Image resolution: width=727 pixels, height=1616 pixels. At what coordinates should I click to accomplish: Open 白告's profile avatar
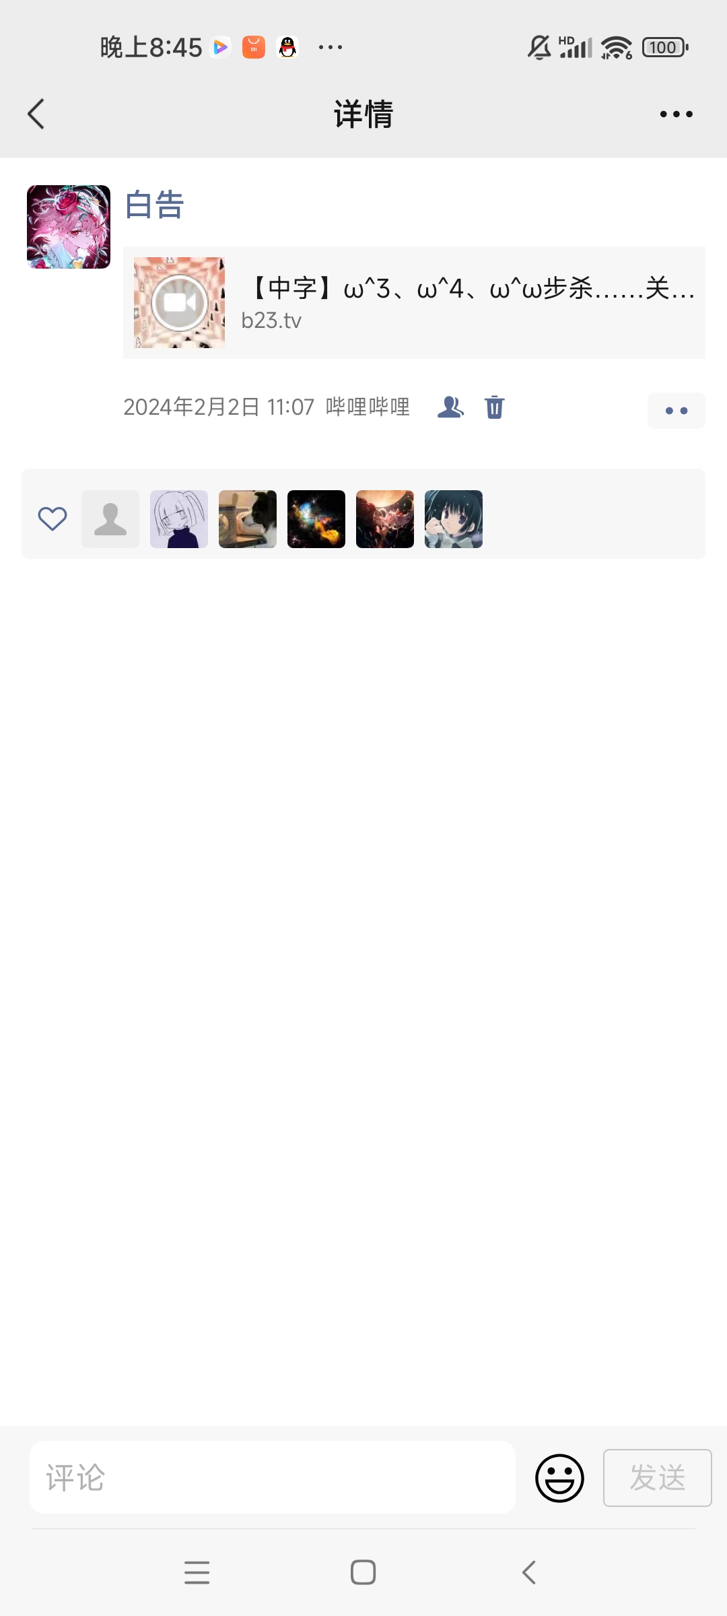point(69,227)
